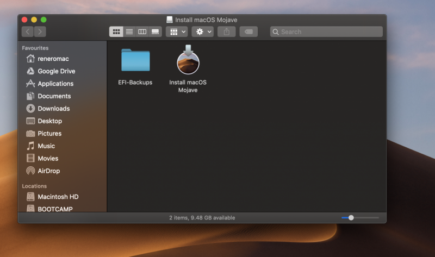Go forward with the right arrow button

(x=40, y=32)
